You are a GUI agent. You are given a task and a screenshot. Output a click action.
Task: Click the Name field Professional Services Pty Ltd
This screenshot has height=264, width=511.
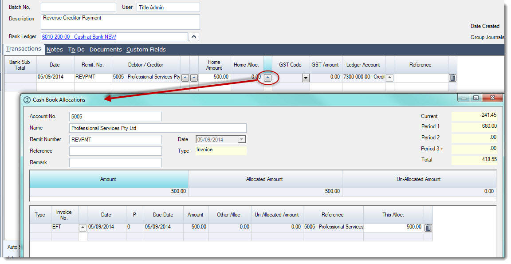tap(158, 128)
